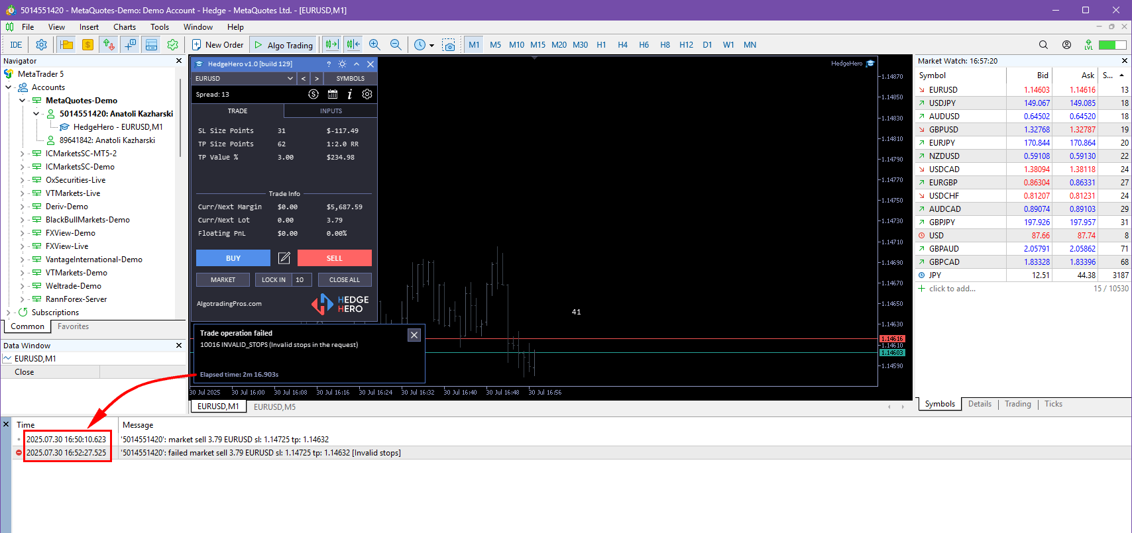Expand the Subscriptions tree node
1132x533 pixels.
point(9,313)
